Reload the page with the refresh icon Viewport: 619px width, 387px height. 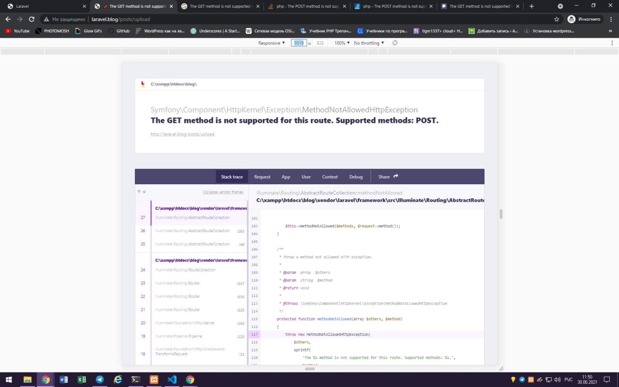click(32, 19)
